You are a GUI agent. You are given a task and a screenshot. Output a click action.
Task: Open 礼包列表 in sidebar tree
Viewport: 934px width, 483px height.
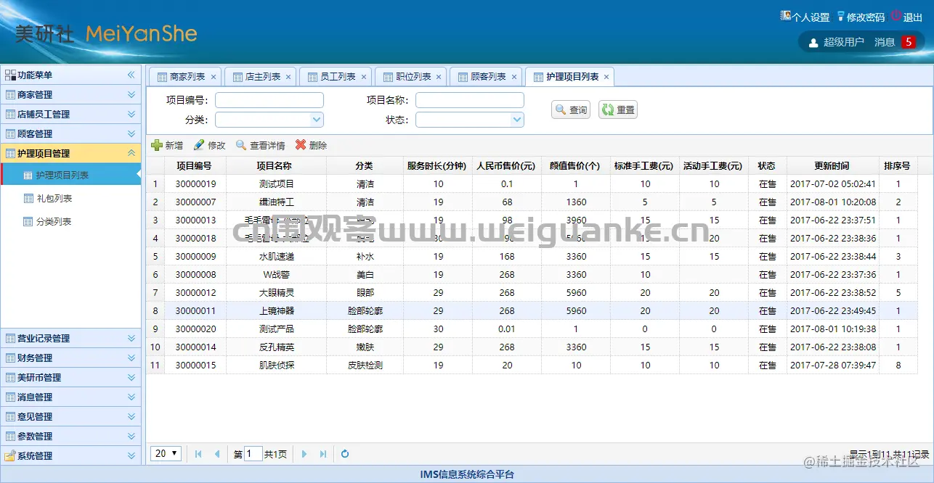(54, 198)
